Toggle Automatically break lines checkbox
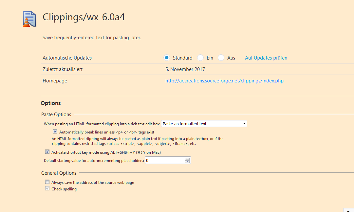354x212 pixels. [55, 132]
